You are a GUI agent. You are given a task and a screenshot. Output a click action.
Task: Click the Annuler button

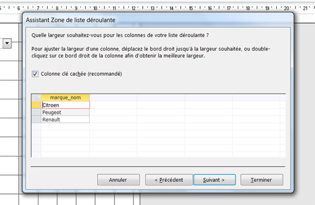click(118, 180)
